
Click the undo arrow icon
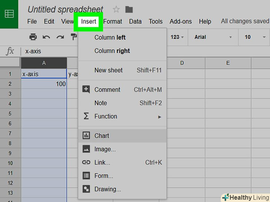click(46, 37)
